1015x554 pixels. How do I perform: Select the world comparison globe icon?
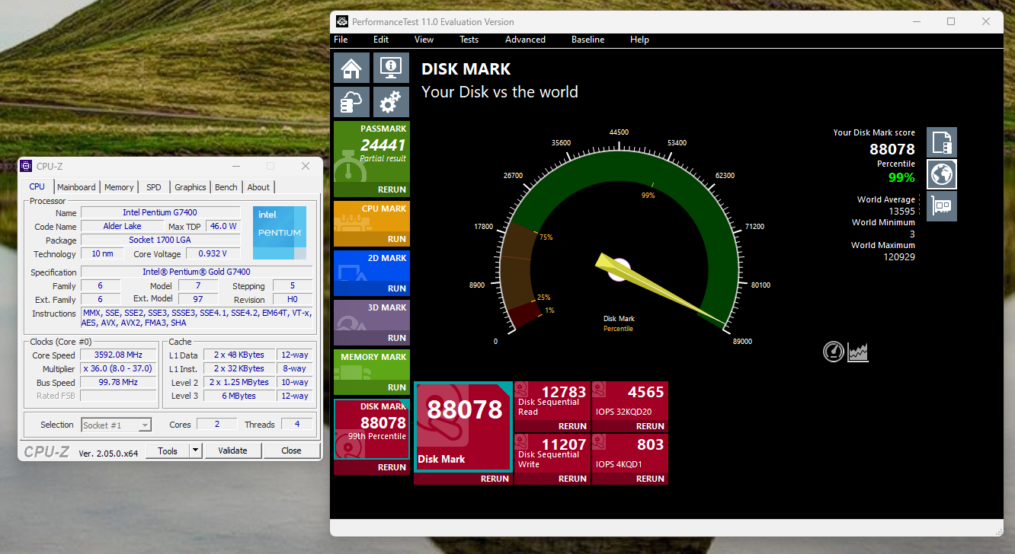[x=942, y=174]
